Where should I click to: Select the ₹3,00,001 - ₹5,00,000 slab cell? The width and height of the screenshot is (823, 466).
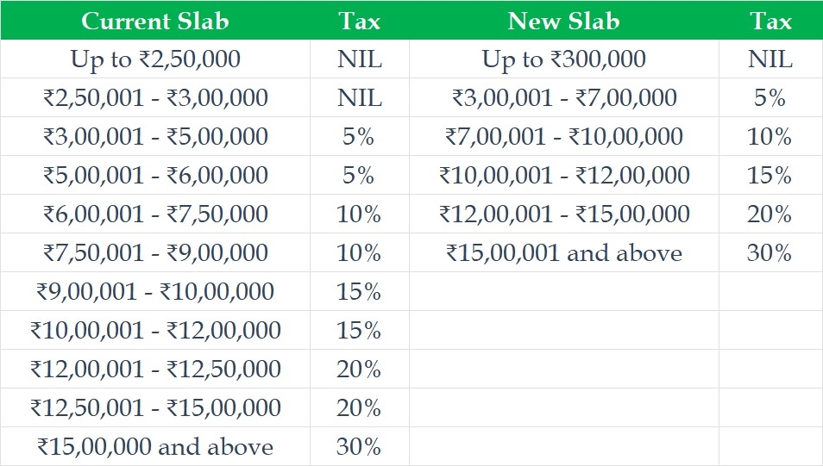pyautogui.click(x=155, y=137)
